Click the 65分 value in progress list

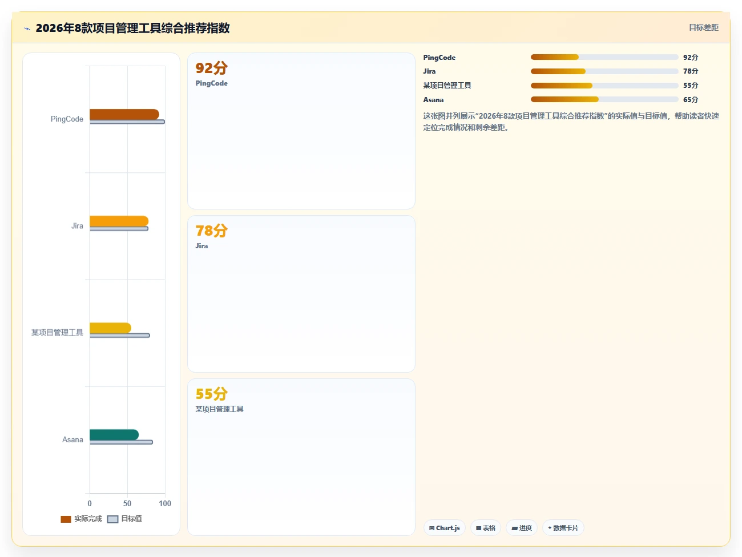tap(691, 100)
